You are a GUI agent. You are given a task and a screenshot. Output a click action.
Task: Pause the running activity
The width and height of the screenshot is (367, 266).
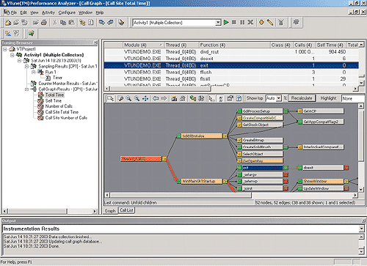click(x=242, y=23)
